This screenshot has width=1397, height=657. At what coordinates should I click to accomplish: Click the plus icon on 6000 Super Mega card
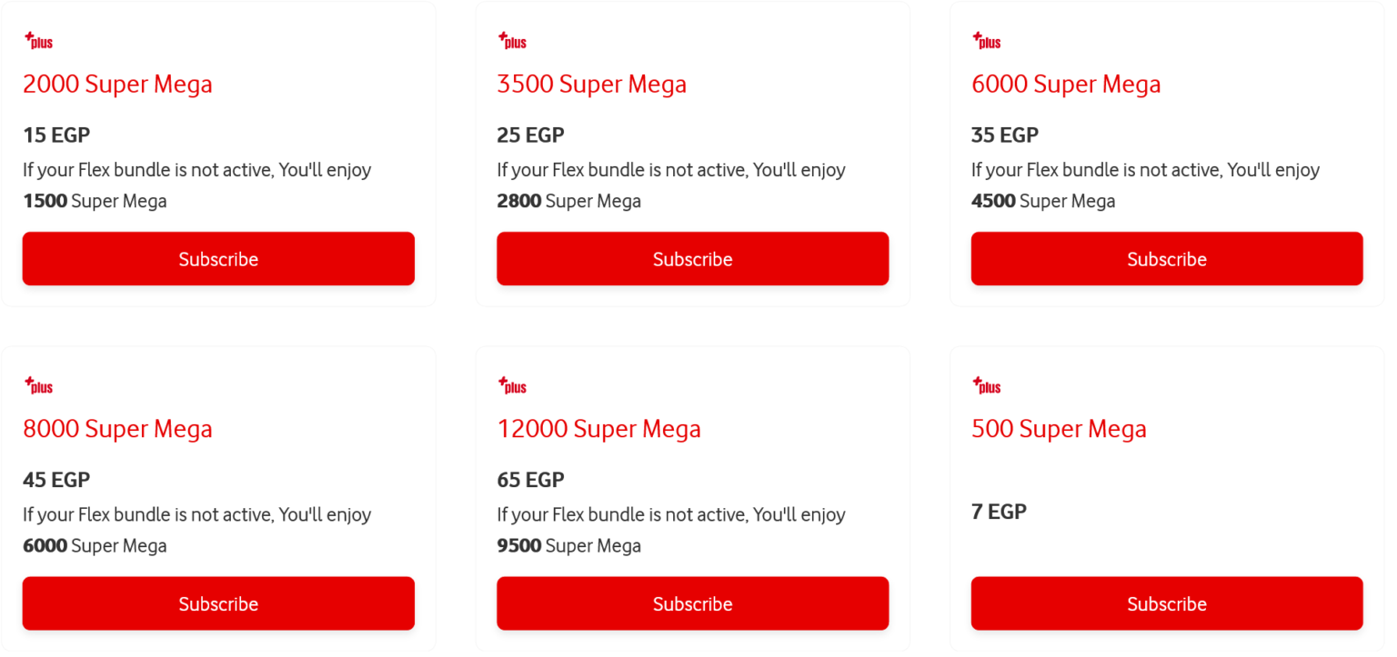(986, 40)
